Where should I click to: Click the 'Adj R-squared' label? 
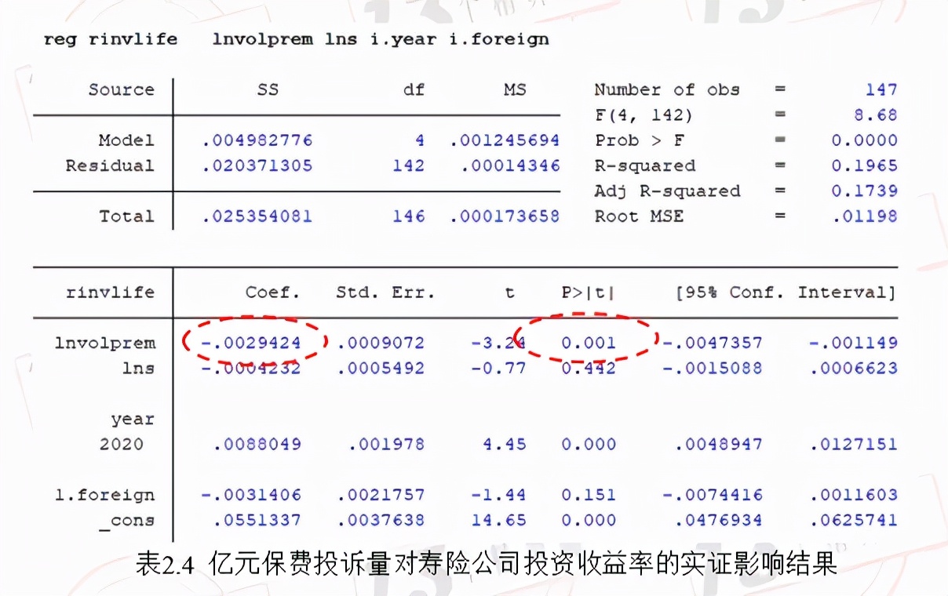point(667,191)
